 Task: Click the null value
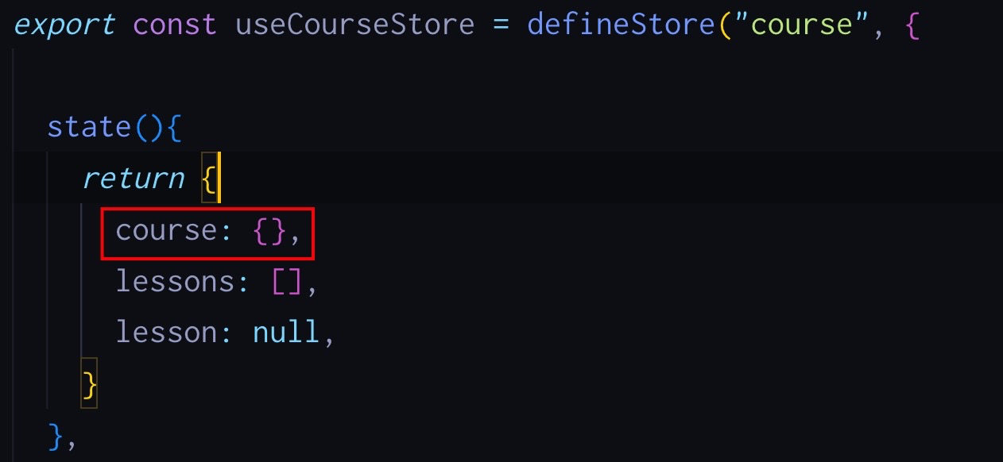[285, 332]
